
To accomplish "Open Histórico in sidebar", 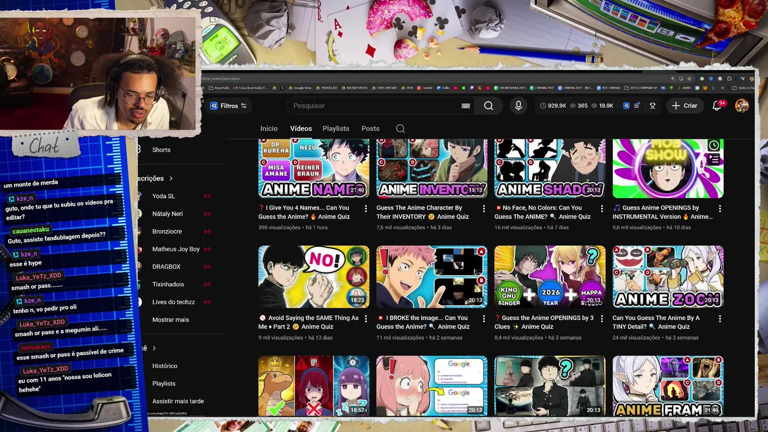I will [165, 365].
